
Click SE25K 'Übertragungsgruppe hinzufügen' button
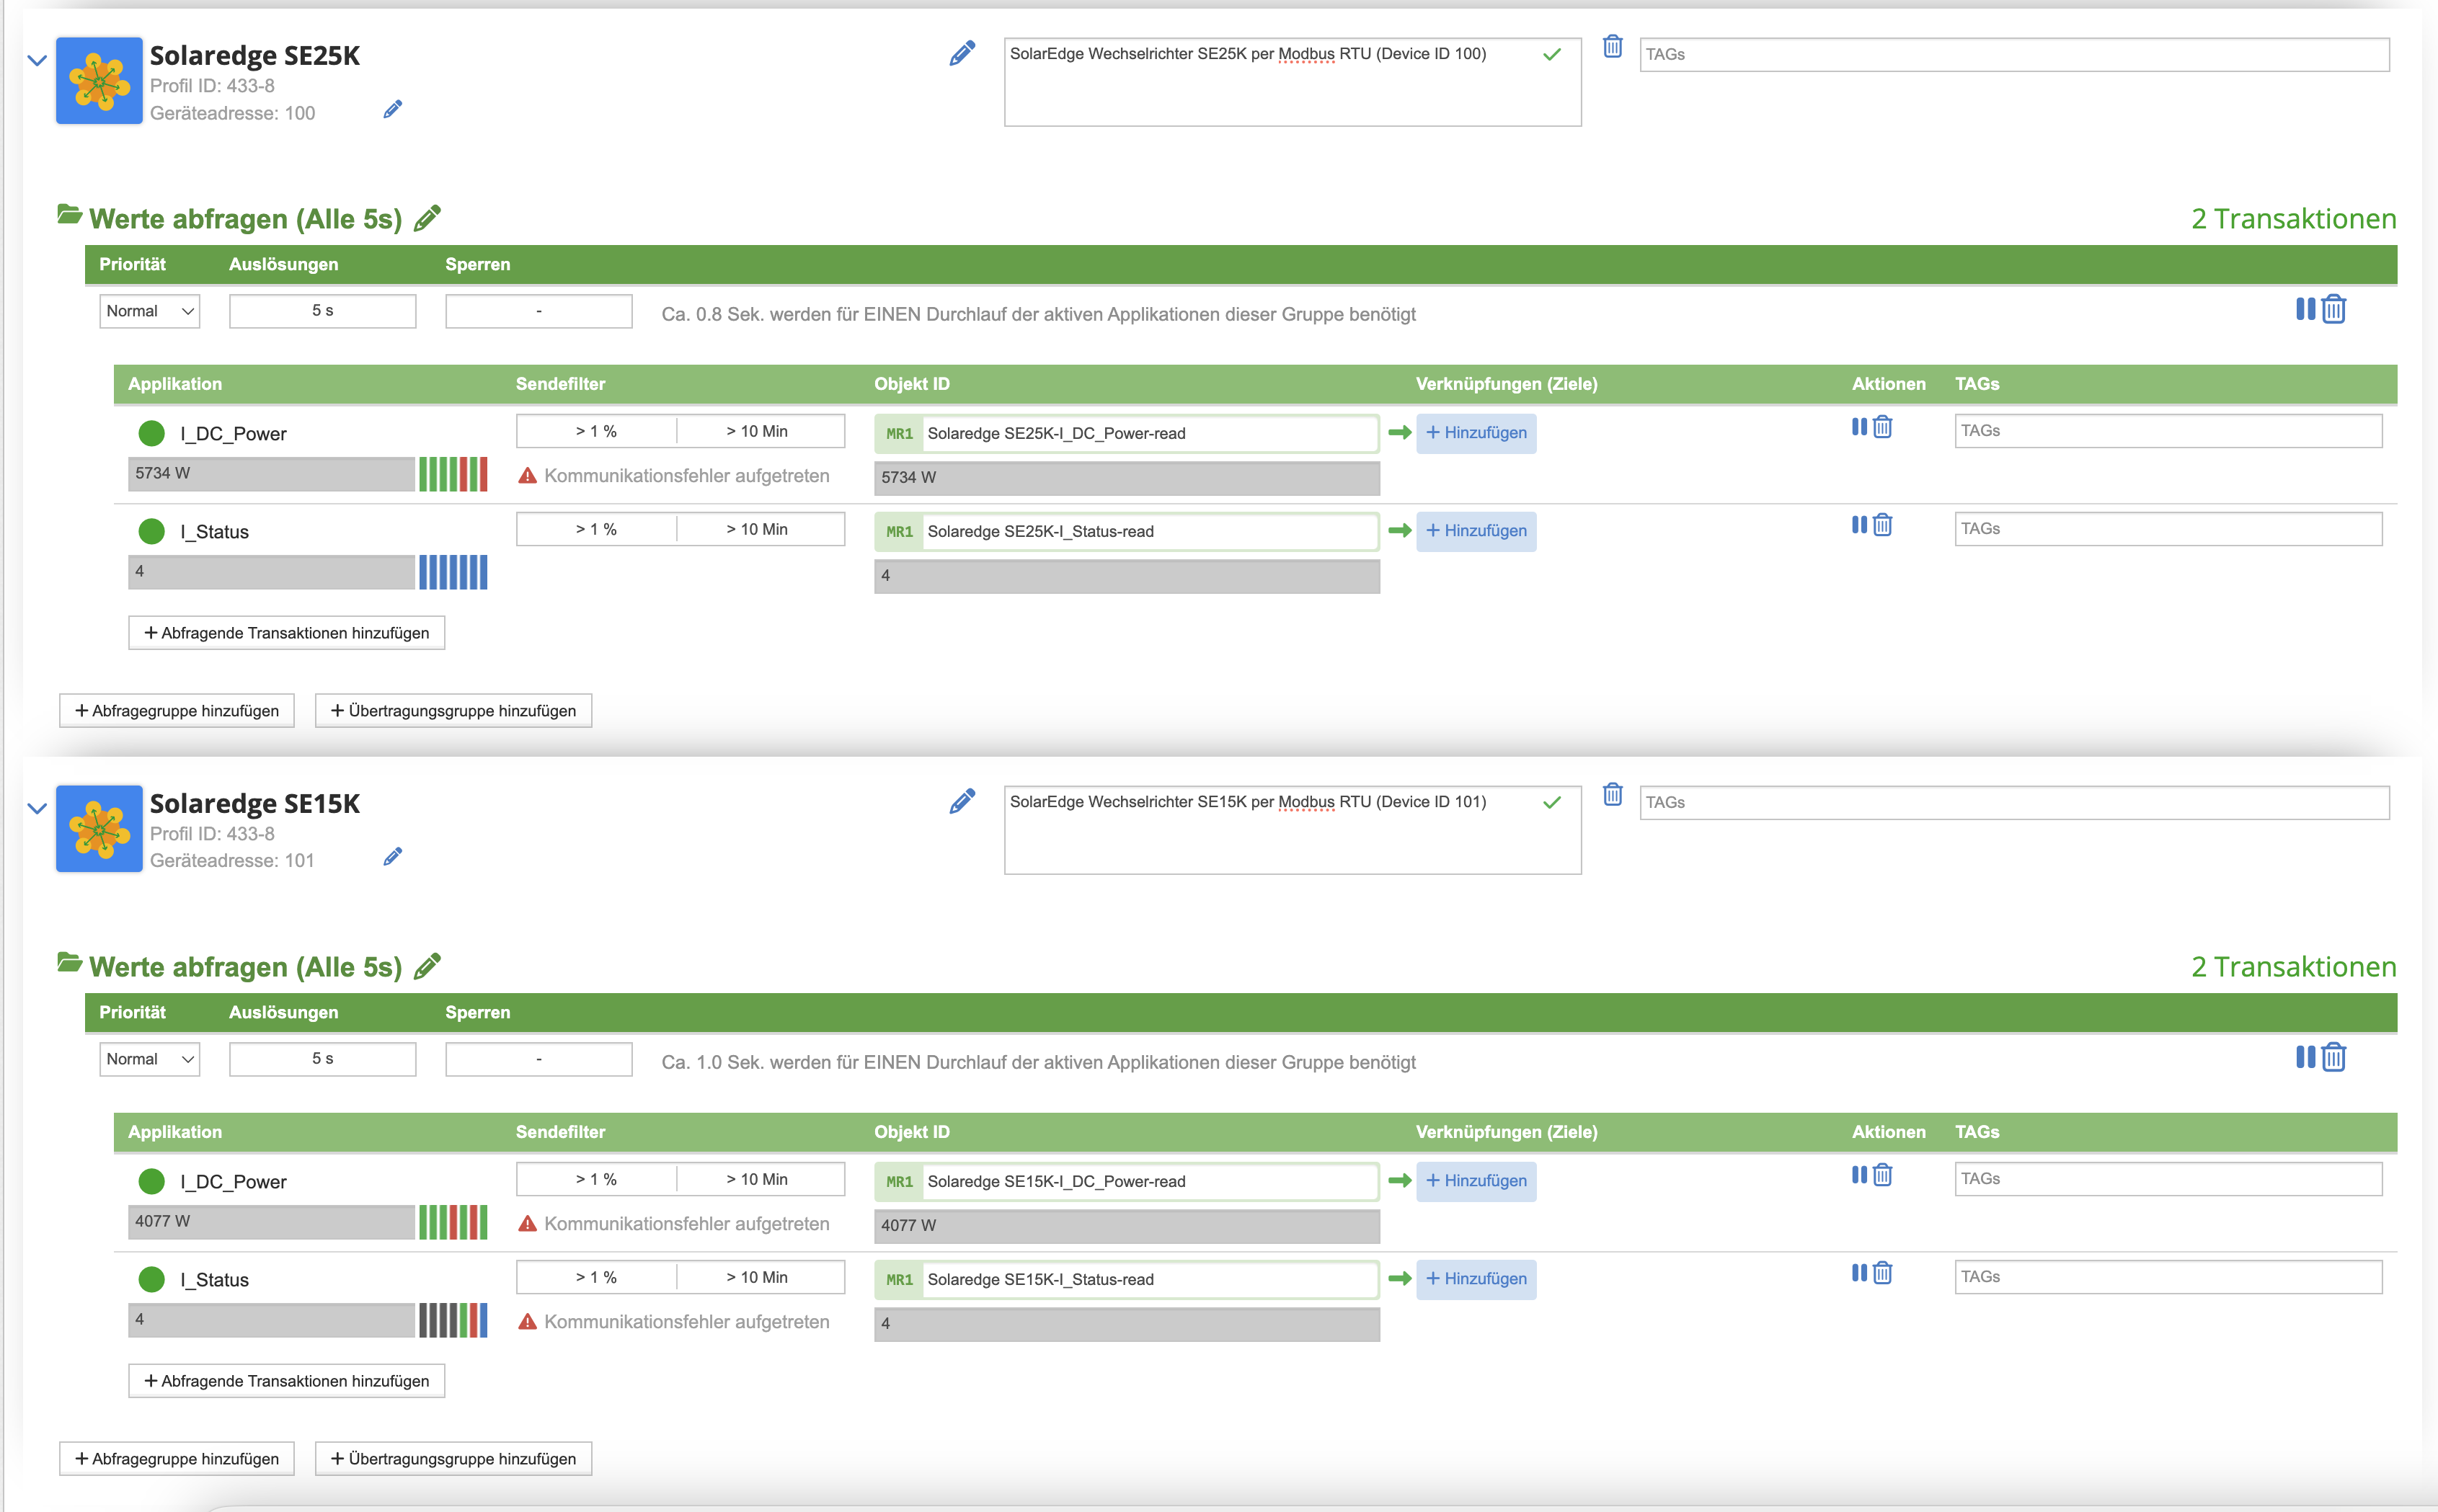tap(453, 711)
